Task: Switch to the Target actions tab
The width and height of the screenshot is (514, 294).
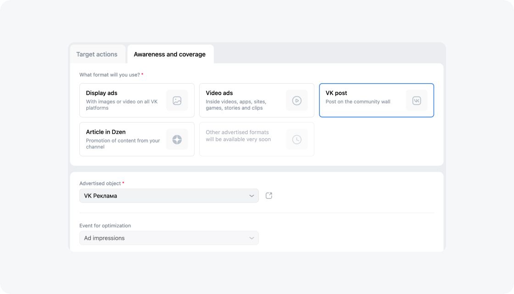Action: click(97, 54)
